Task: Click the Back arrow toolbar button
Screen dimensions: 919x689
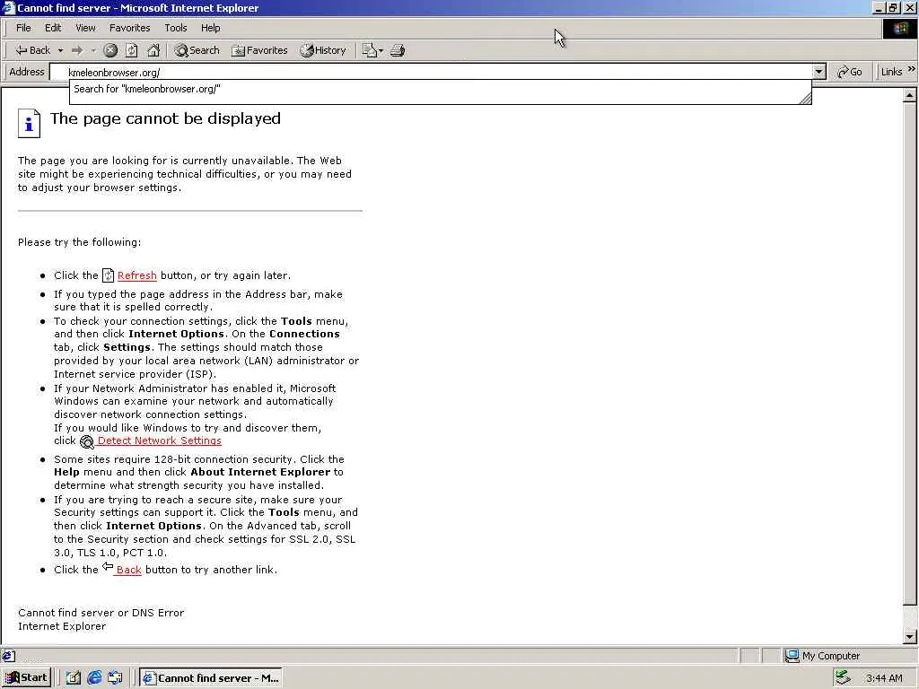Action: (33, 50)
